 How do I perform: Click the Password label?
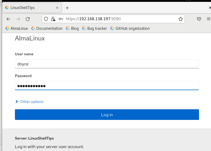(23, 76)
